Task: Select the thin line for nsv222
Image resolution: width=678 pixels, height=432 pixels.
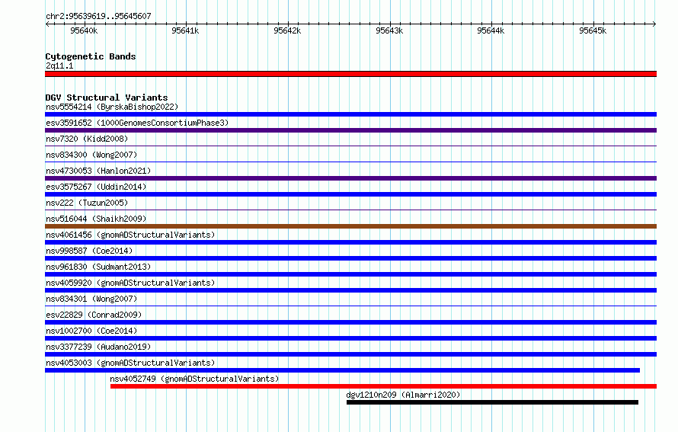Action: (x=350, y=210)
